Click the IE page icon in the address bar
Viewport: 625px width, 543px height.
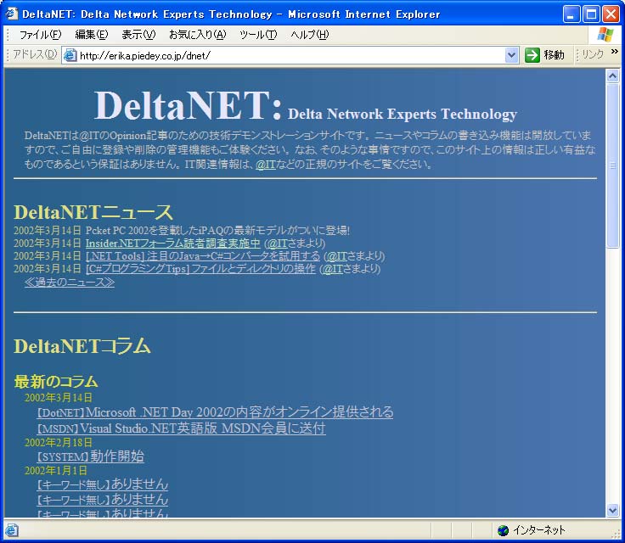(x=70, y=55)
